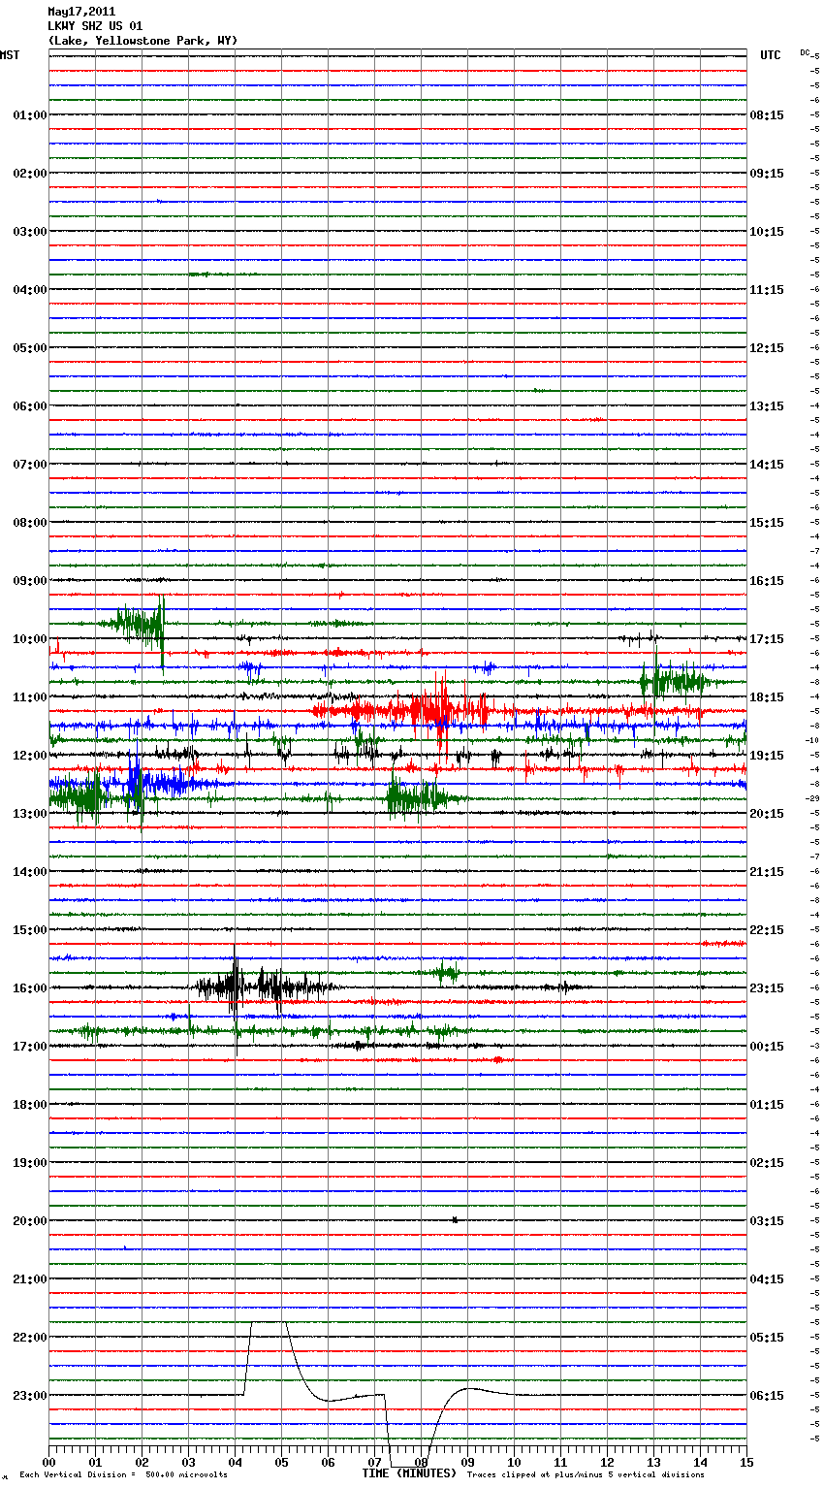
Task: Select the 09:00 MST time label
Action: click(x=29, y=581)
